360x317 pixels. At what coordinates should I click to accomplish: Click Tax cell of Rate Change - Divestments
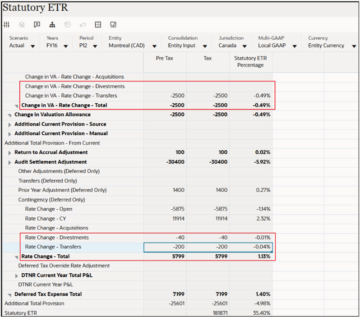[x=208, y=238]
